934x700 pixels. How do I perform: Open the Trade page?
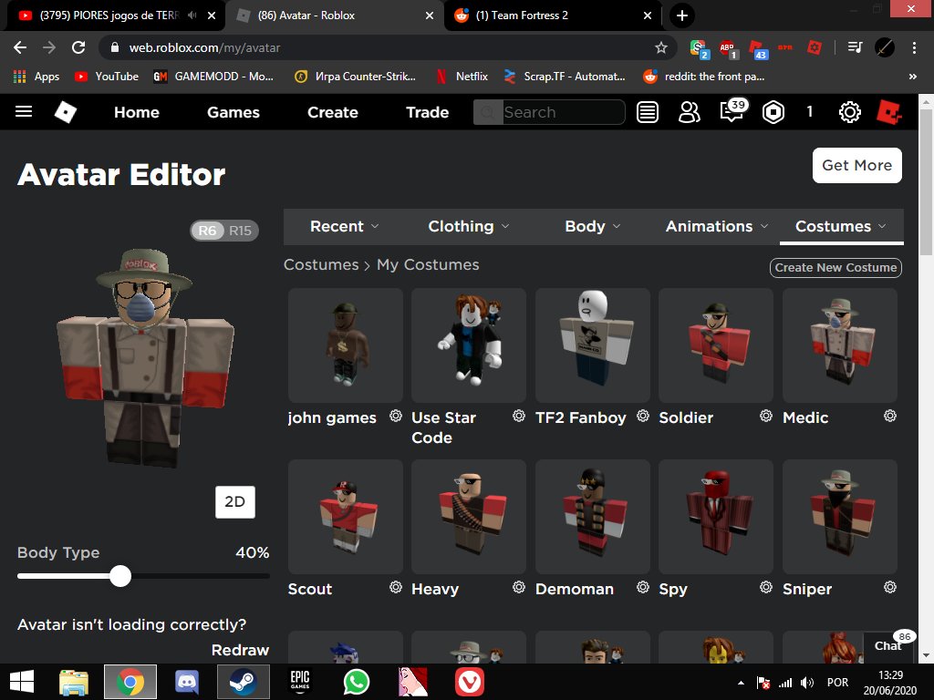[x=427, y=112]
